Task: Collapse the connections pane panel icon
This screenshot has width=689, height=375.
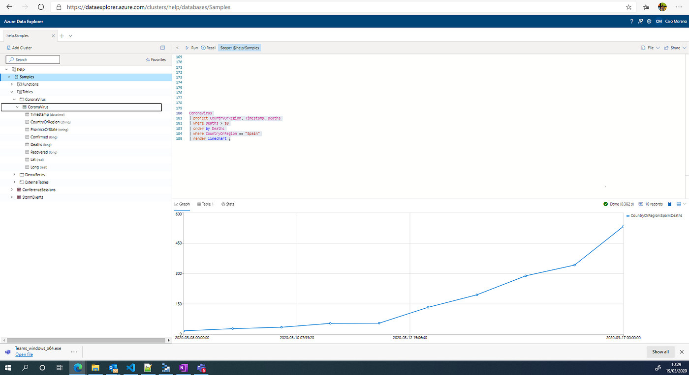Action: [x=162, y=48]
